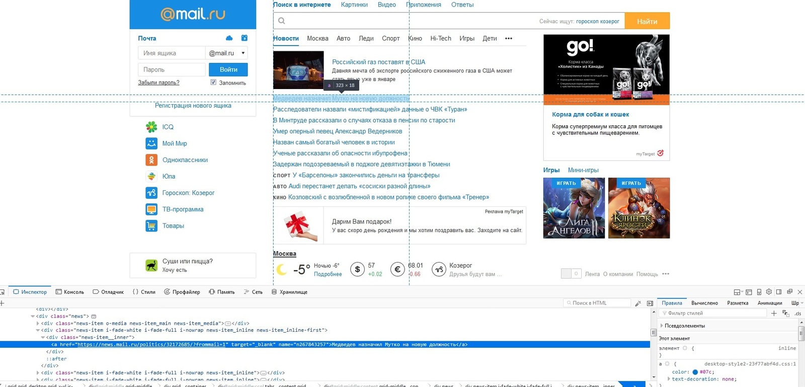Click the markup panel vertical scrollbar thumb
Image resolution: width=805 pixels, height=387 pixels.
(654, 333)
